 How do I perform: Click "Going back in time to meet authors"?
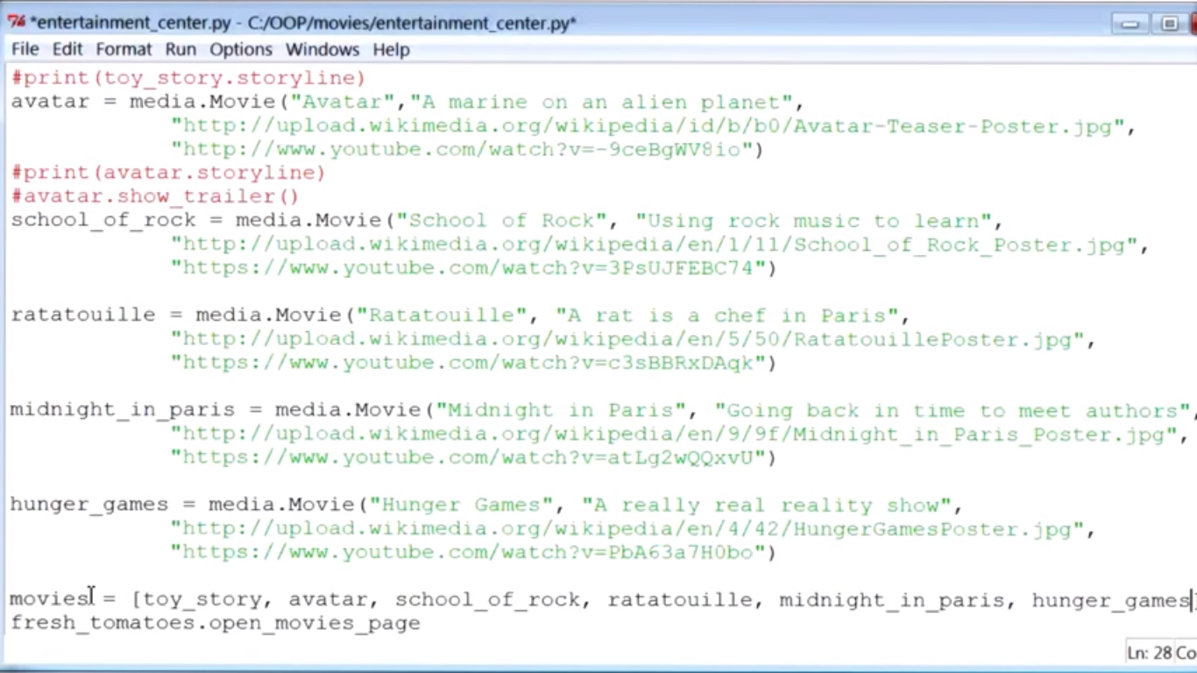[953, 409]
